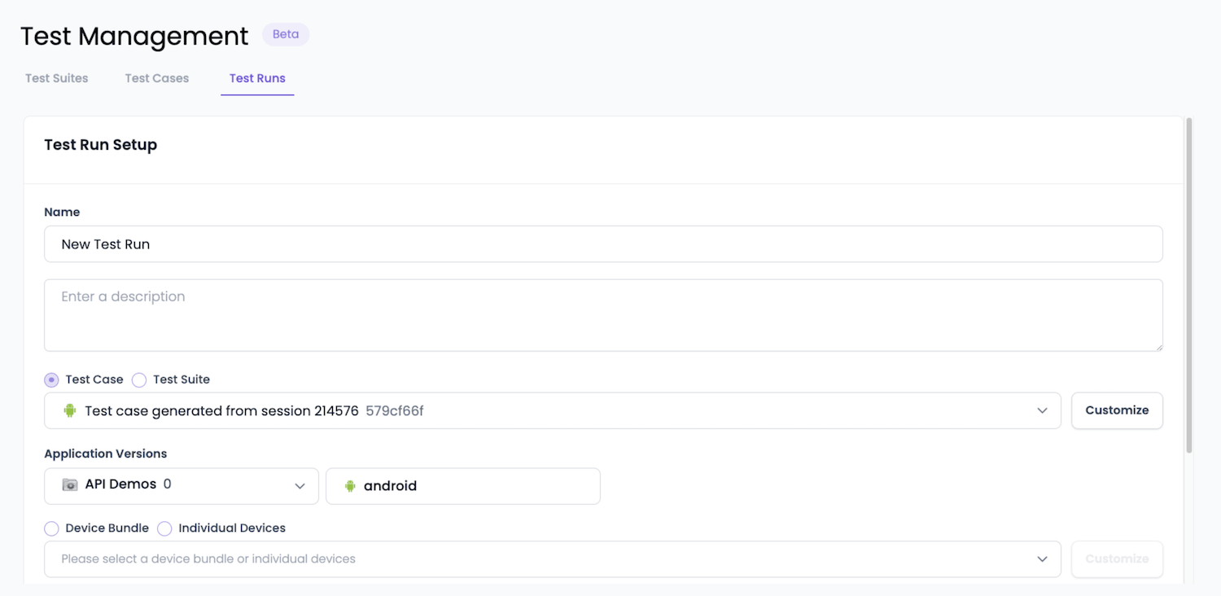1221x596 pixels.
Task: Click Customize button beside test case dropdown
Action: tap(1117, 410)
